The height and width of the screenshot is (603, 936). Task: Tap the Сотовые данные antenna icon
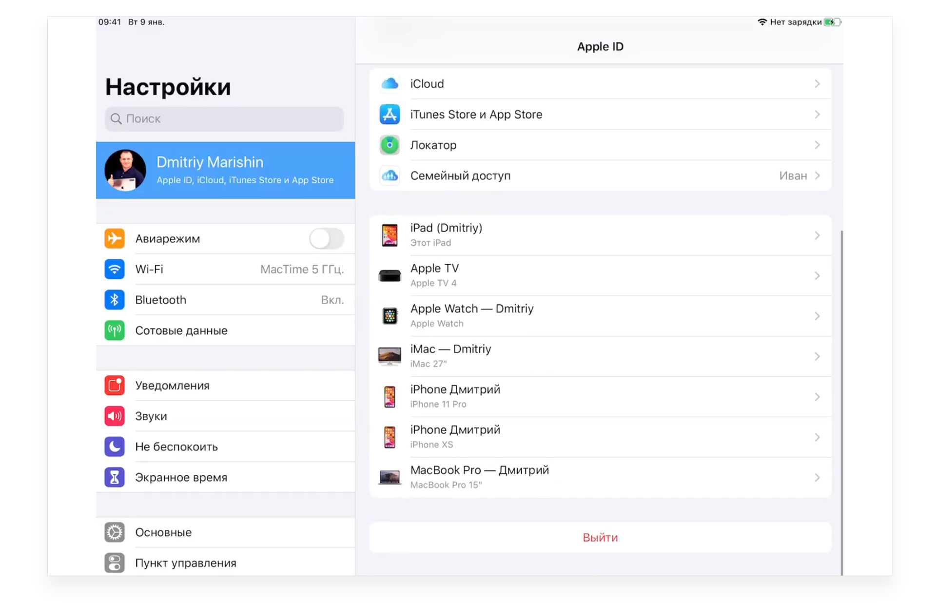[115, 331]
